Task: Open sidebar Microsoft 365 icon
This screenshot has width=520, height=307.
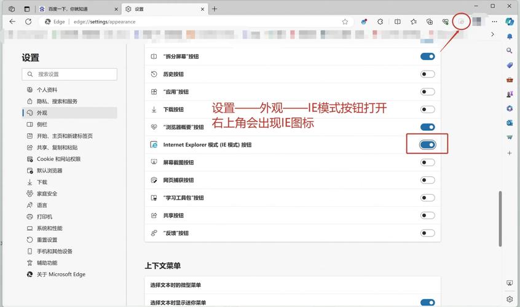Action: pyautogui.click(x=510, y=108)
